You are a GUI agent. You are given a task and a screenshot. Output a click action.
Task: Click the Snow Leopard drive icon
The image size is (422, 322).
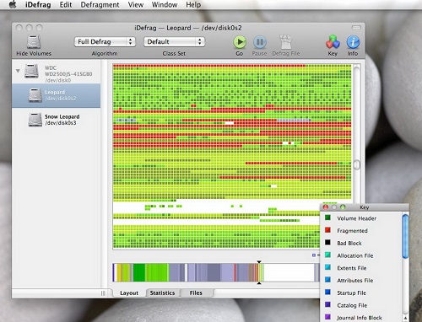[x=35, y=120]
